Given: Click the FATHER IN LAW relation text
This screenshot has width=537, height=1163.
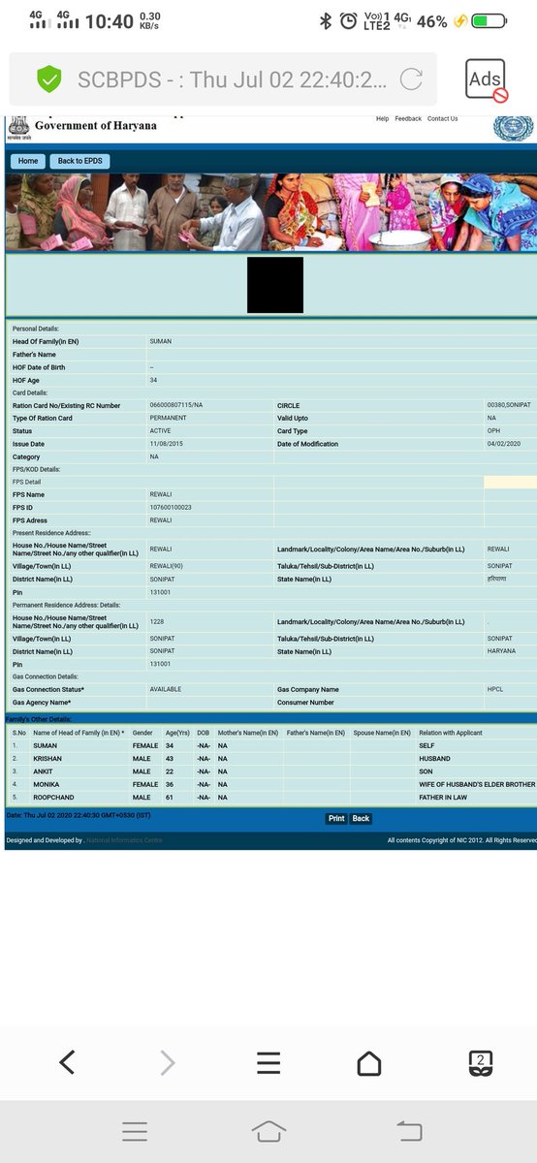Looking at the screenshot, I should point(443,796).
